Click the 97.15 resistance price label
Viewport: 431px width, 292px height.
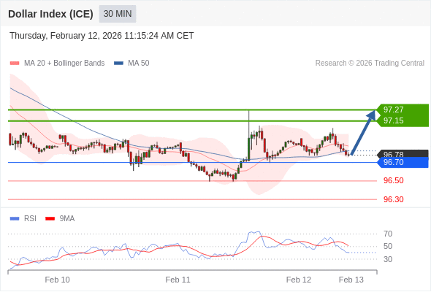393,120
